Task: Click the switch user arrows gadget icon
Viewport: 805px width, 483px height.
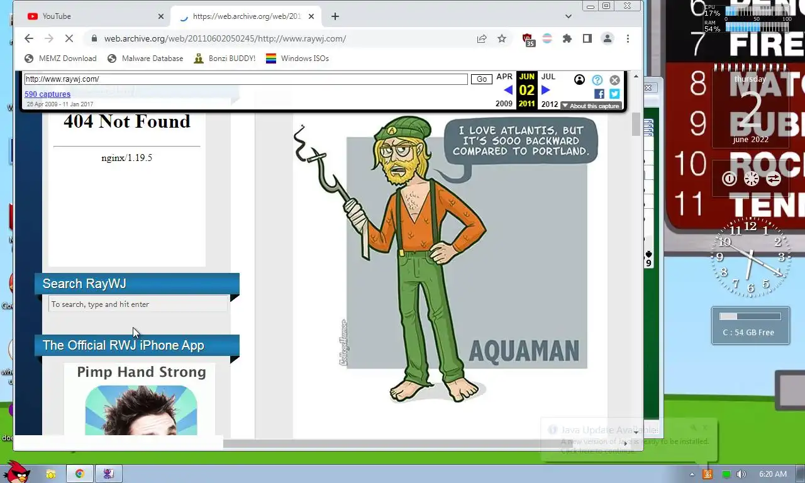Action: tap(774, 179)
